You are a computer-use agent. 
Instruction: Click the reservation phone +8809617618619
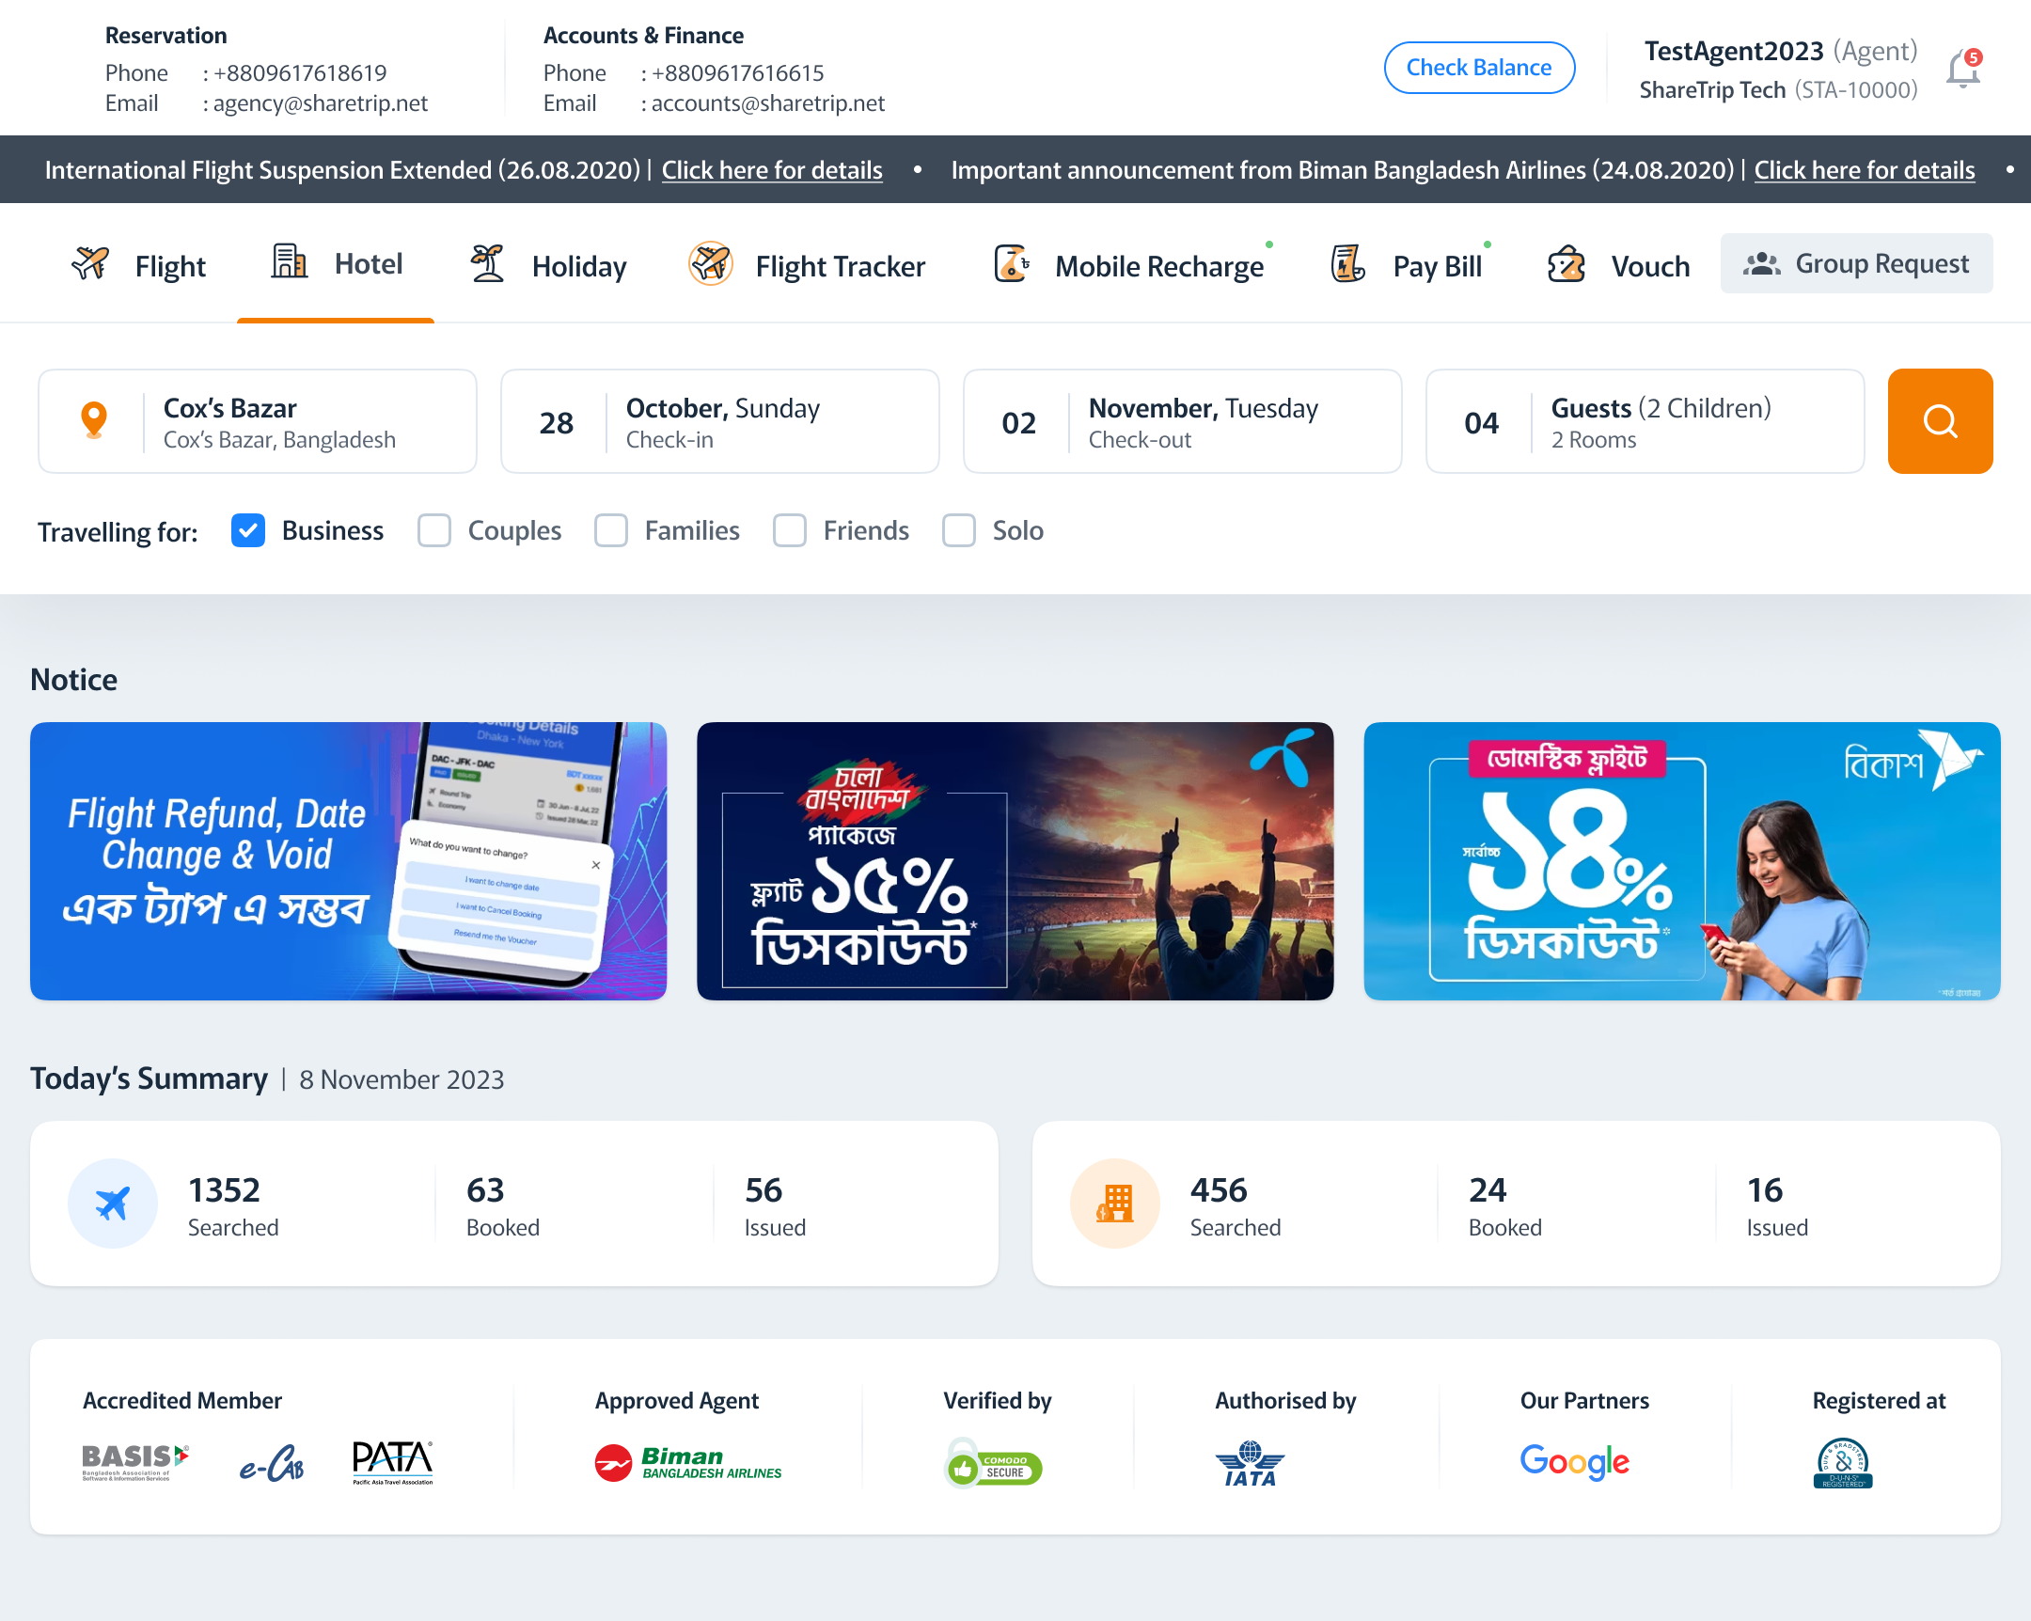point(300,72)
